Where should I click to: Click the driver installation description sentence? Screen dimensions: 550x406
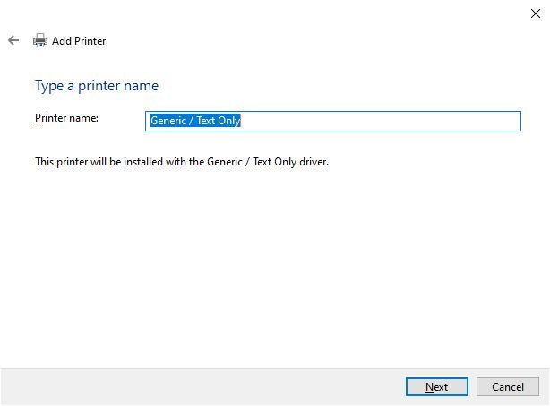(x=182, y=162)
